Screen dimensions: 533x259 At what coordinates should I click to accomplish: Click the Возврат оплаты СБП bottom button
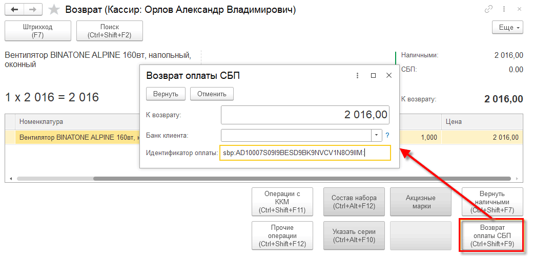point(492,235)
